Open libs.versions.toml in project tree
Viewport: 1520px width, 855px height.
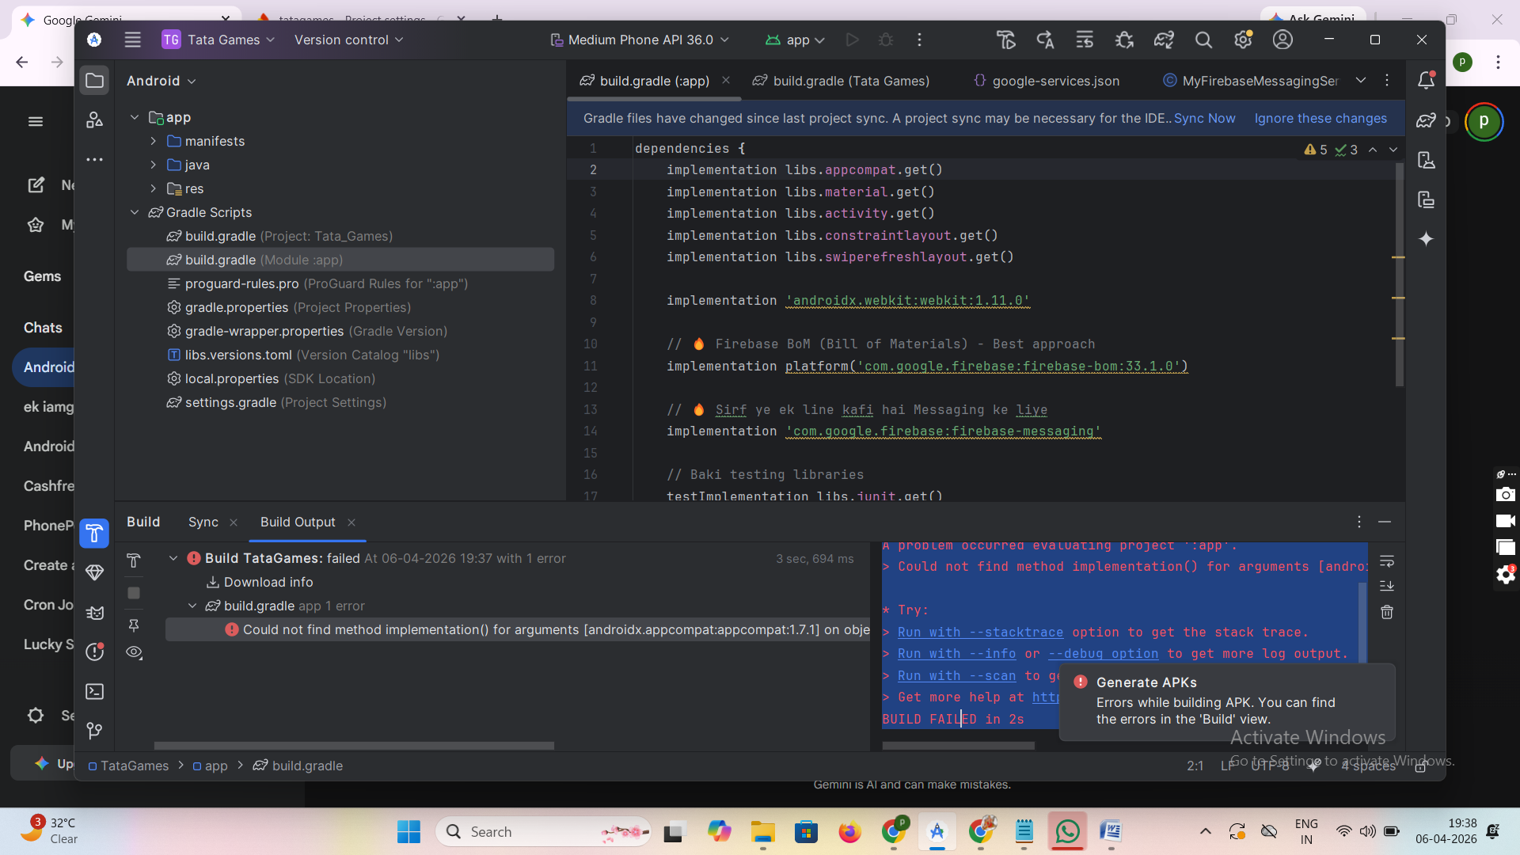(x=303, y=355)
